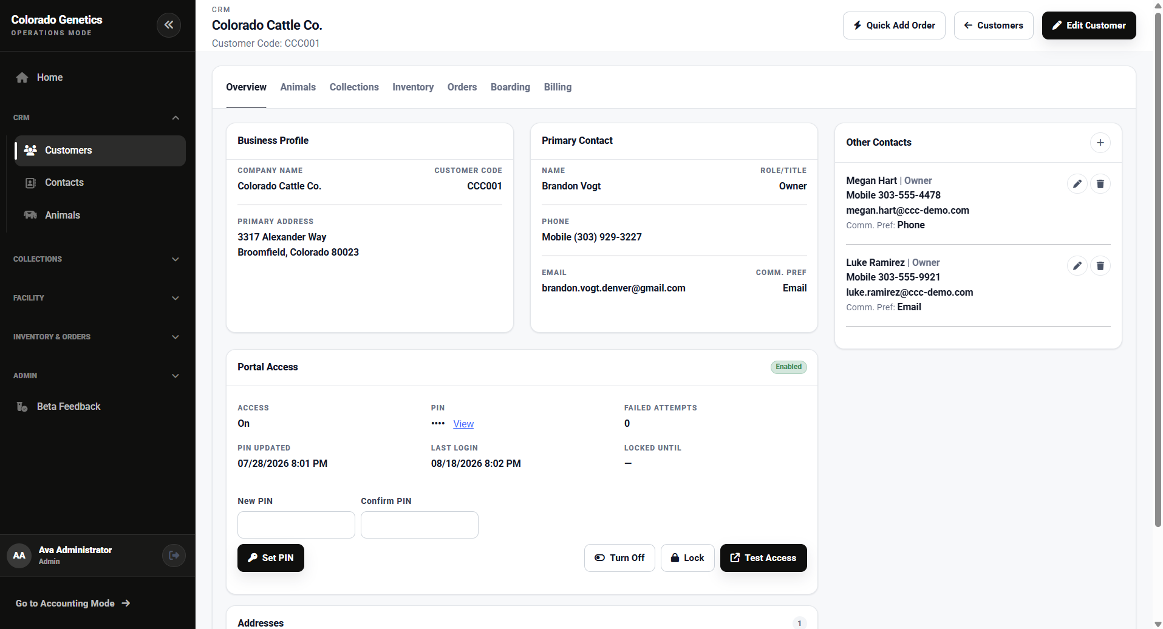Image resolution: width=1163 pixels, height=629 pixels.
Task: Expand the Inventory & Orders section
Action: click(x=97, y=337)
